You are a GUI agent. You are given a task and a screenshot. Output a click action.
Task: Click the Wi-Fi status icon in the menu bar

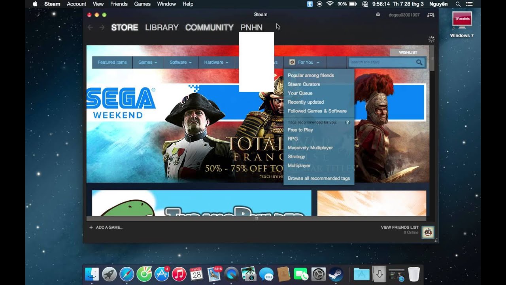pos(330,4)
